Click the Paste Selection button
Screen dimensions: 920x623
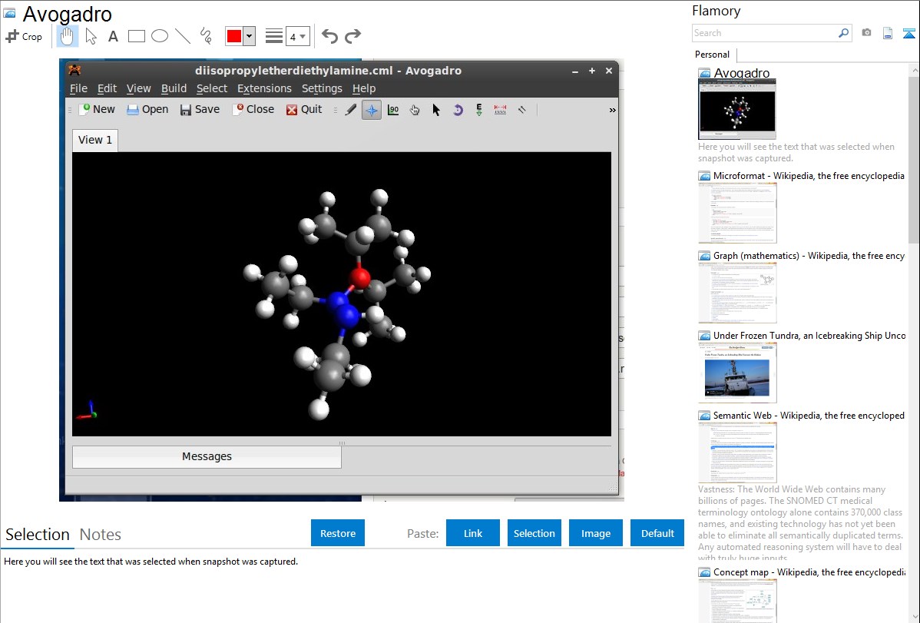point(534,533)
